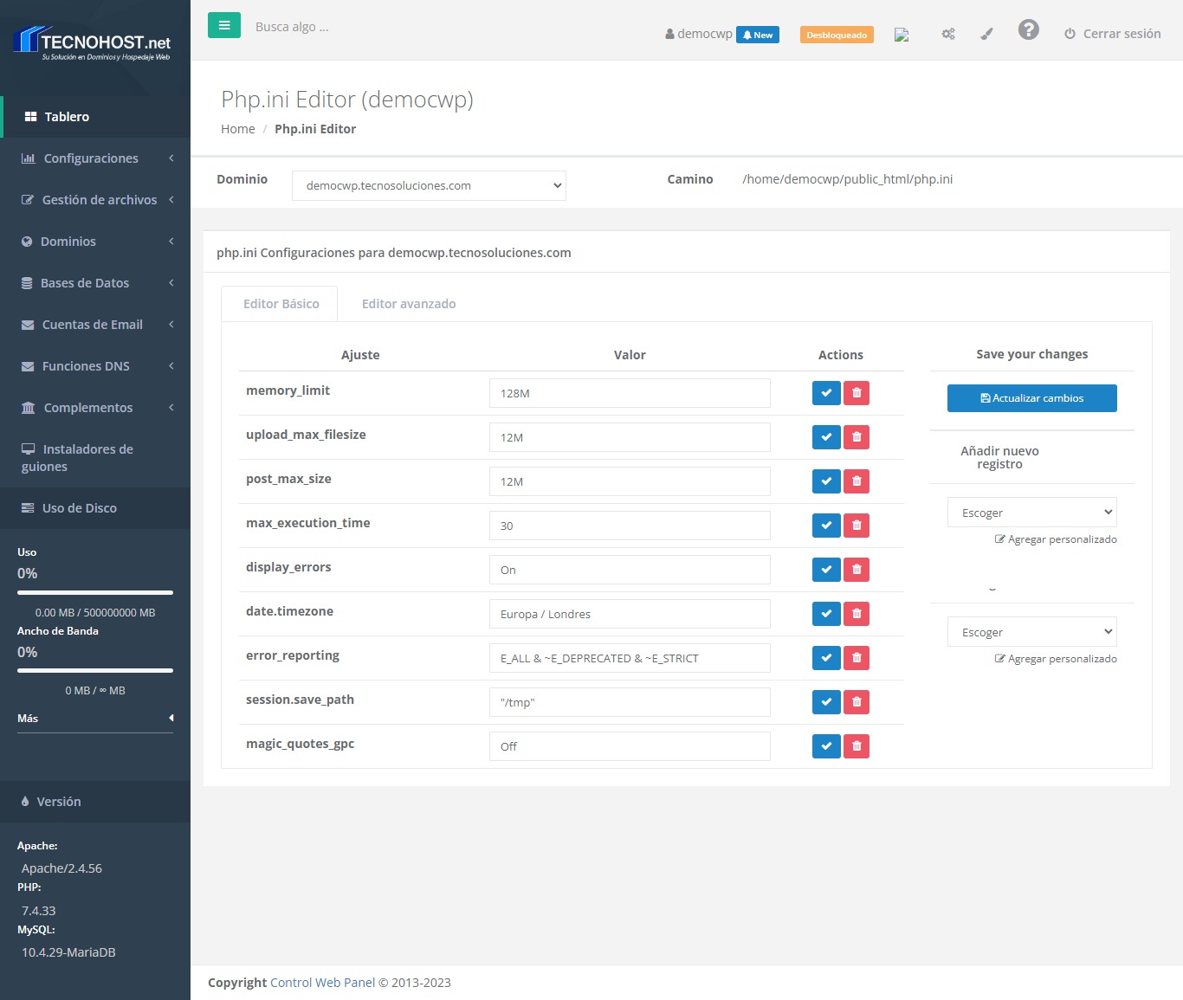Viewport: 1183px width, 1000px height.
Task: Click the green hamburger menu toggle button
Action: (223, 26)
